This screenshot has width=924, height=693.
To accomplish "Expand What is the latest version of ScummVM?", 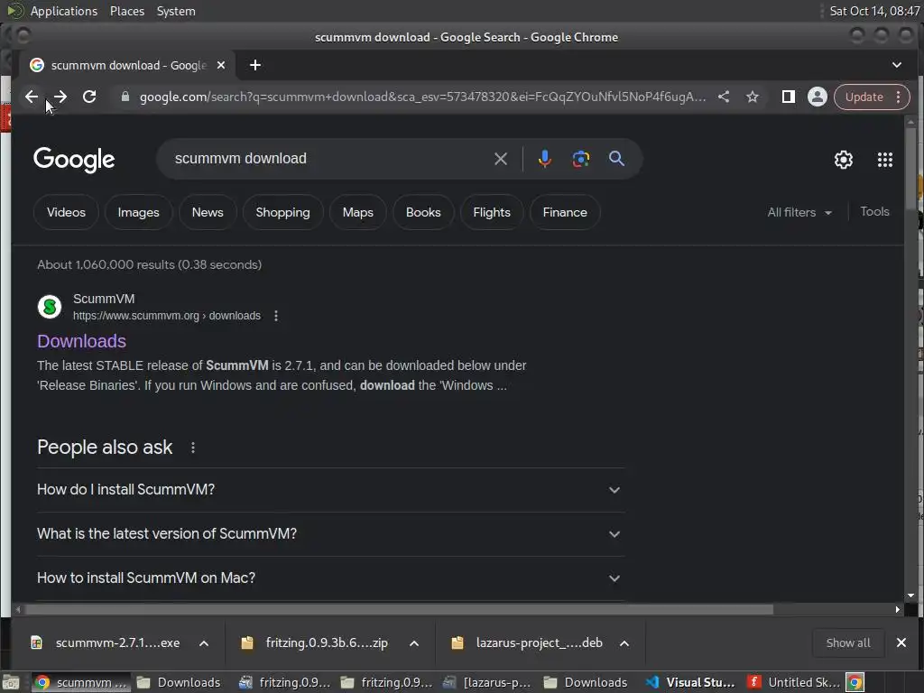I will [x=330, y=534].
